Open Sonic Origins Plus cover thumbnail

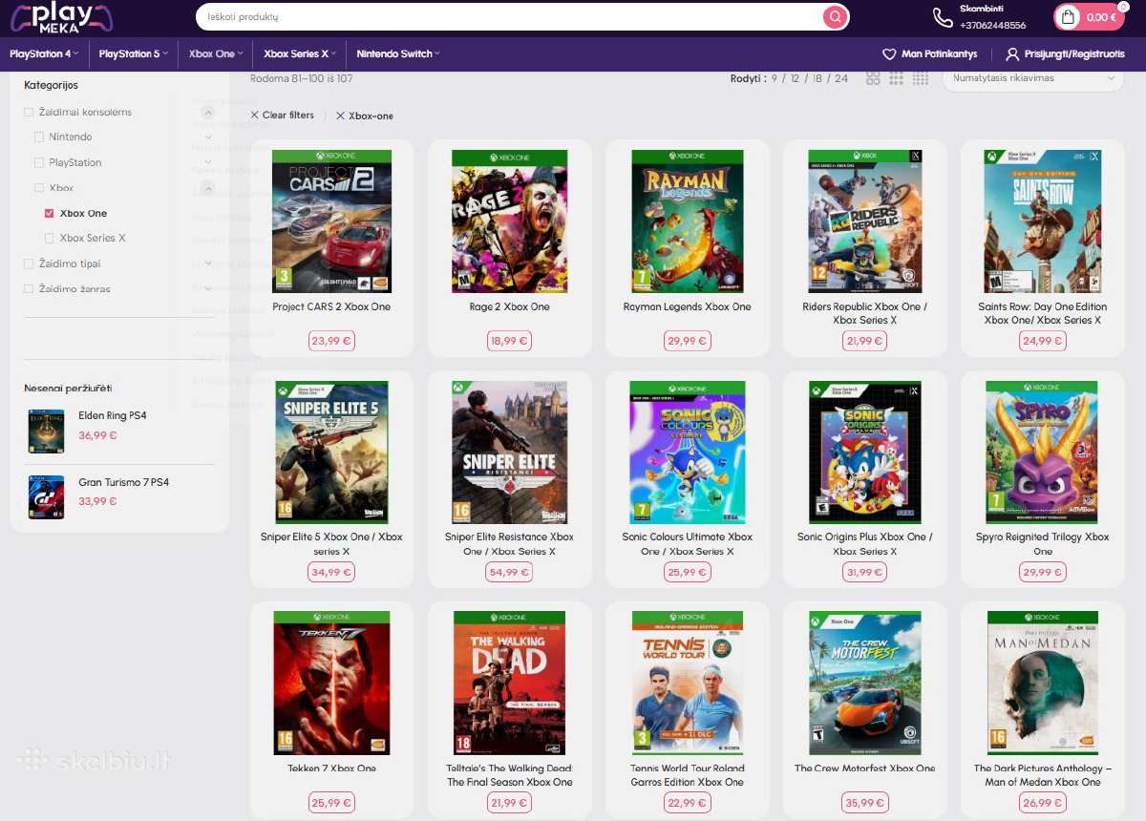865,453
